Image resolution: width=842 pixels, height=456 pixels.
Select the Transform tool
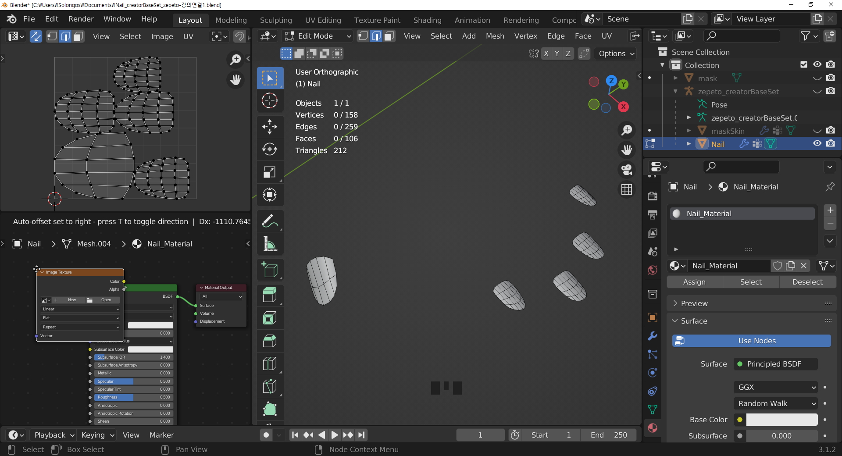[270, 195]
